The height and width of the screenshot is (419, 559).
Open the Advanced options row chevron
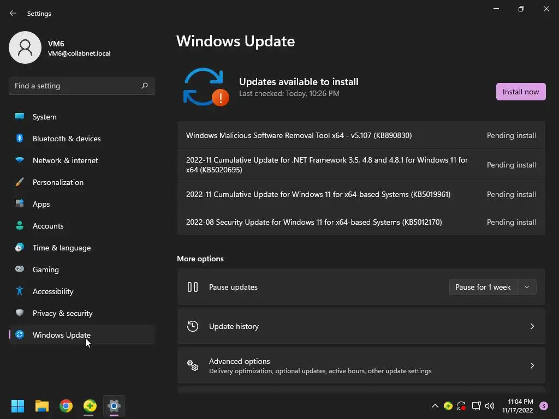click(x=532, y=366)
